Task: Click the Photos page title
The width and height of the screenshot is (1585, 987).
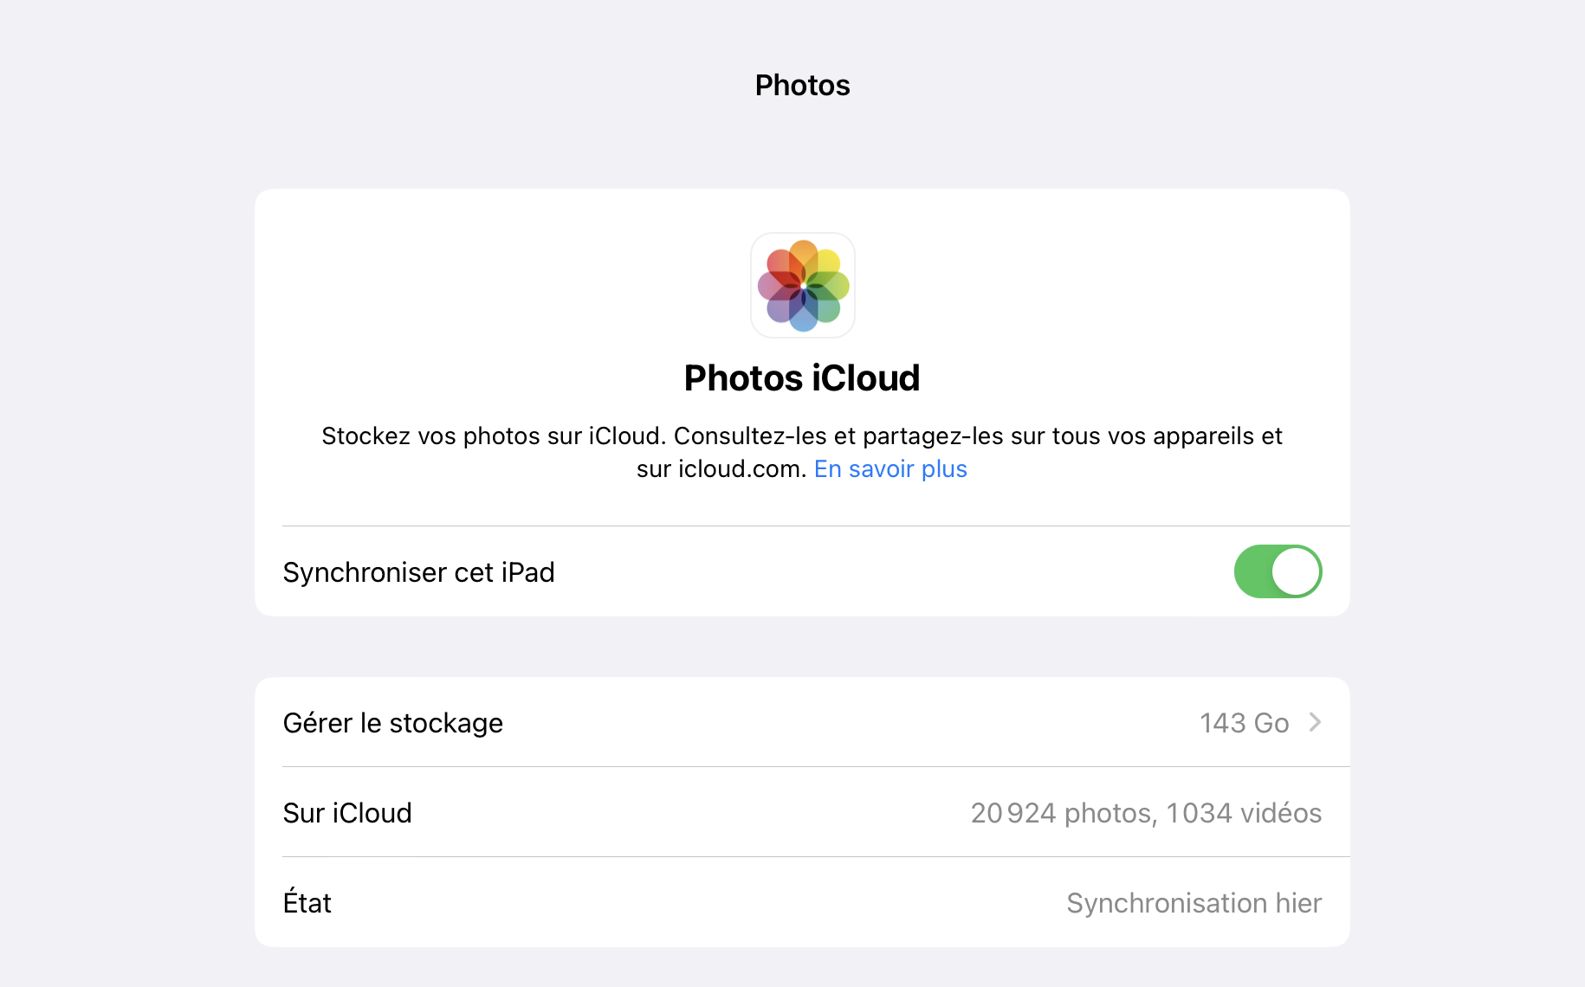Action: tap(803, 85)
